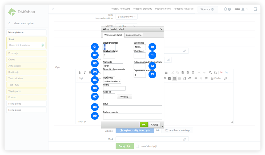265x155 pixels.
Task: Click the Italic formatting icon
Action: (x=85, y=72)
